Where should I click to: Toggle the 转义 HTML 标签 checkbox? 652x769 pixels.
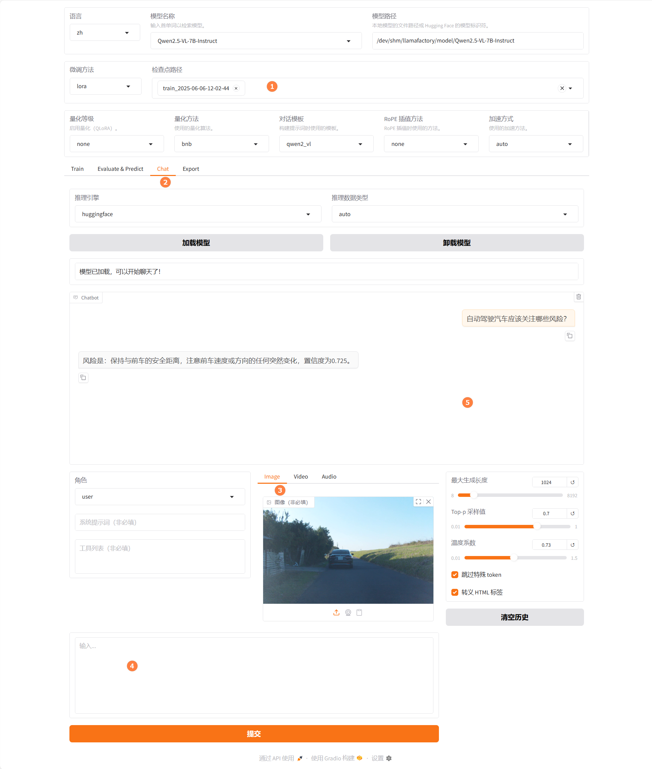coord(454,592)
